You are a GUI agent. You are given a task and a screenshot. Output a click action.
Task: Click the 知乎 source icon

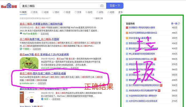tap(42, 99)
